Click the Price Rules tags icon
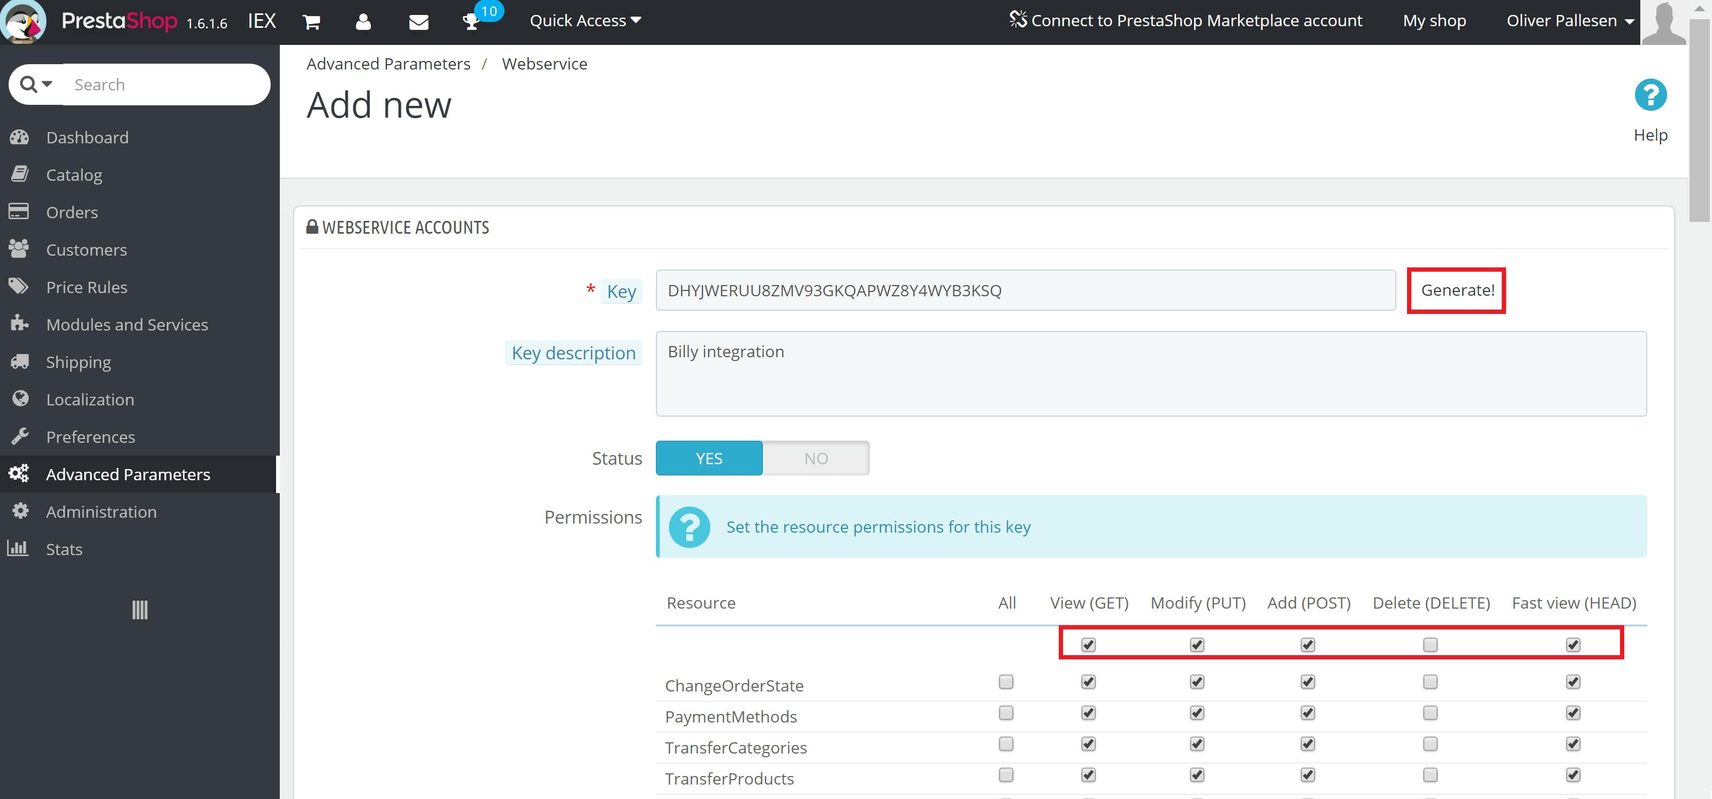This screenshot has width=1712, height=799. click(19, 286)
